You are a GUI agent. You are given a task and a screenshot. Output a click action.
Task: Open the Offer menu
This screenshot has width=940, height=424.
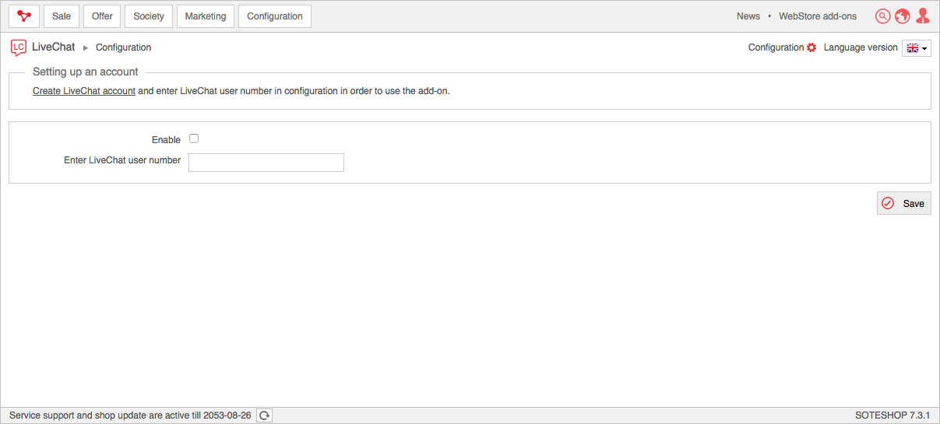[102, 16]
